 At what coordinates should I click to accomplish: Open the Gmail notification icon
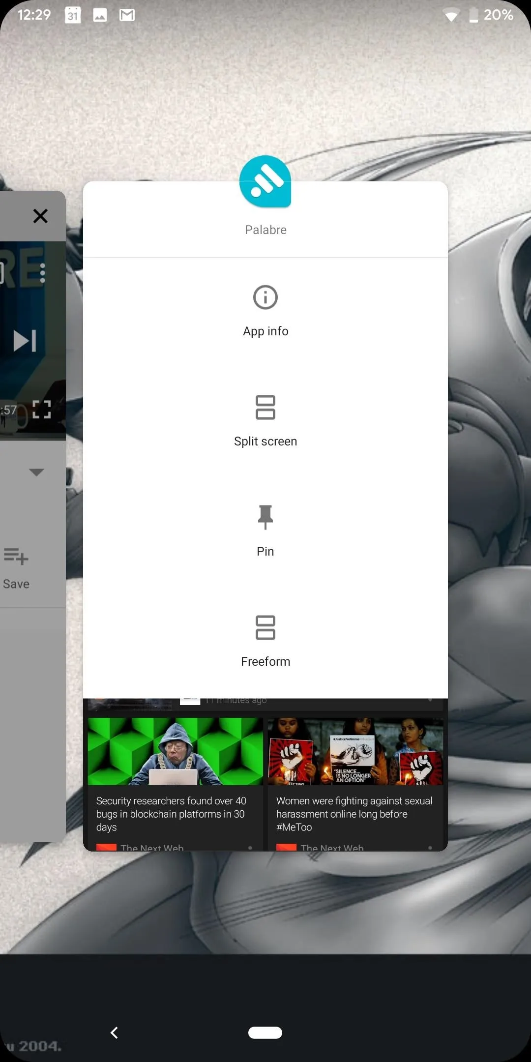(x=127, y=15)
